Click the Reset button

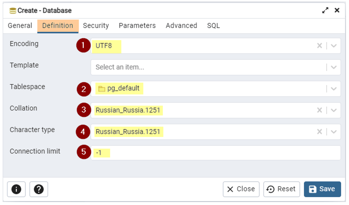tap(281, 189)
